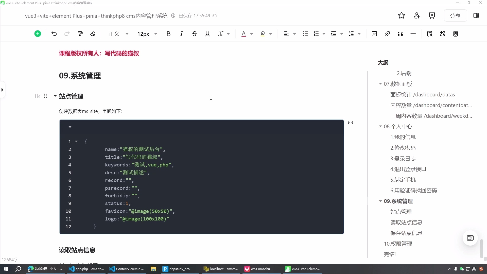Click the add collaborator icon
The image size is (487, 274).
click(x=417, y=15)
